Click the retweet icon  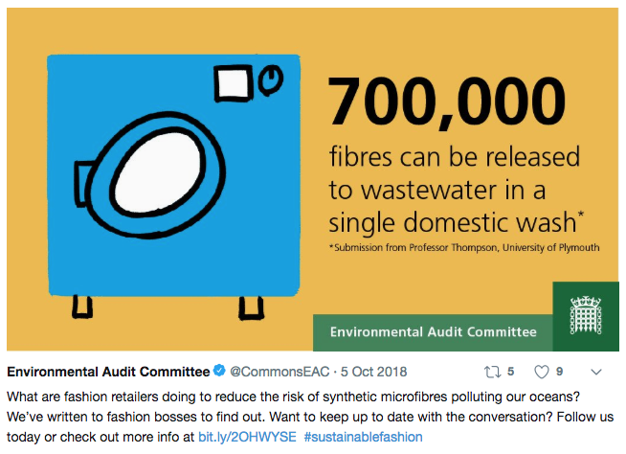coord(492,372)
